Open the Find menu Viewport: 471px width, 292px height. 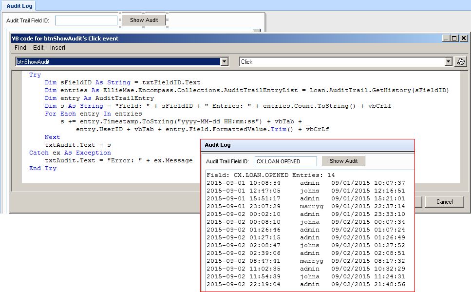point(20,47)
